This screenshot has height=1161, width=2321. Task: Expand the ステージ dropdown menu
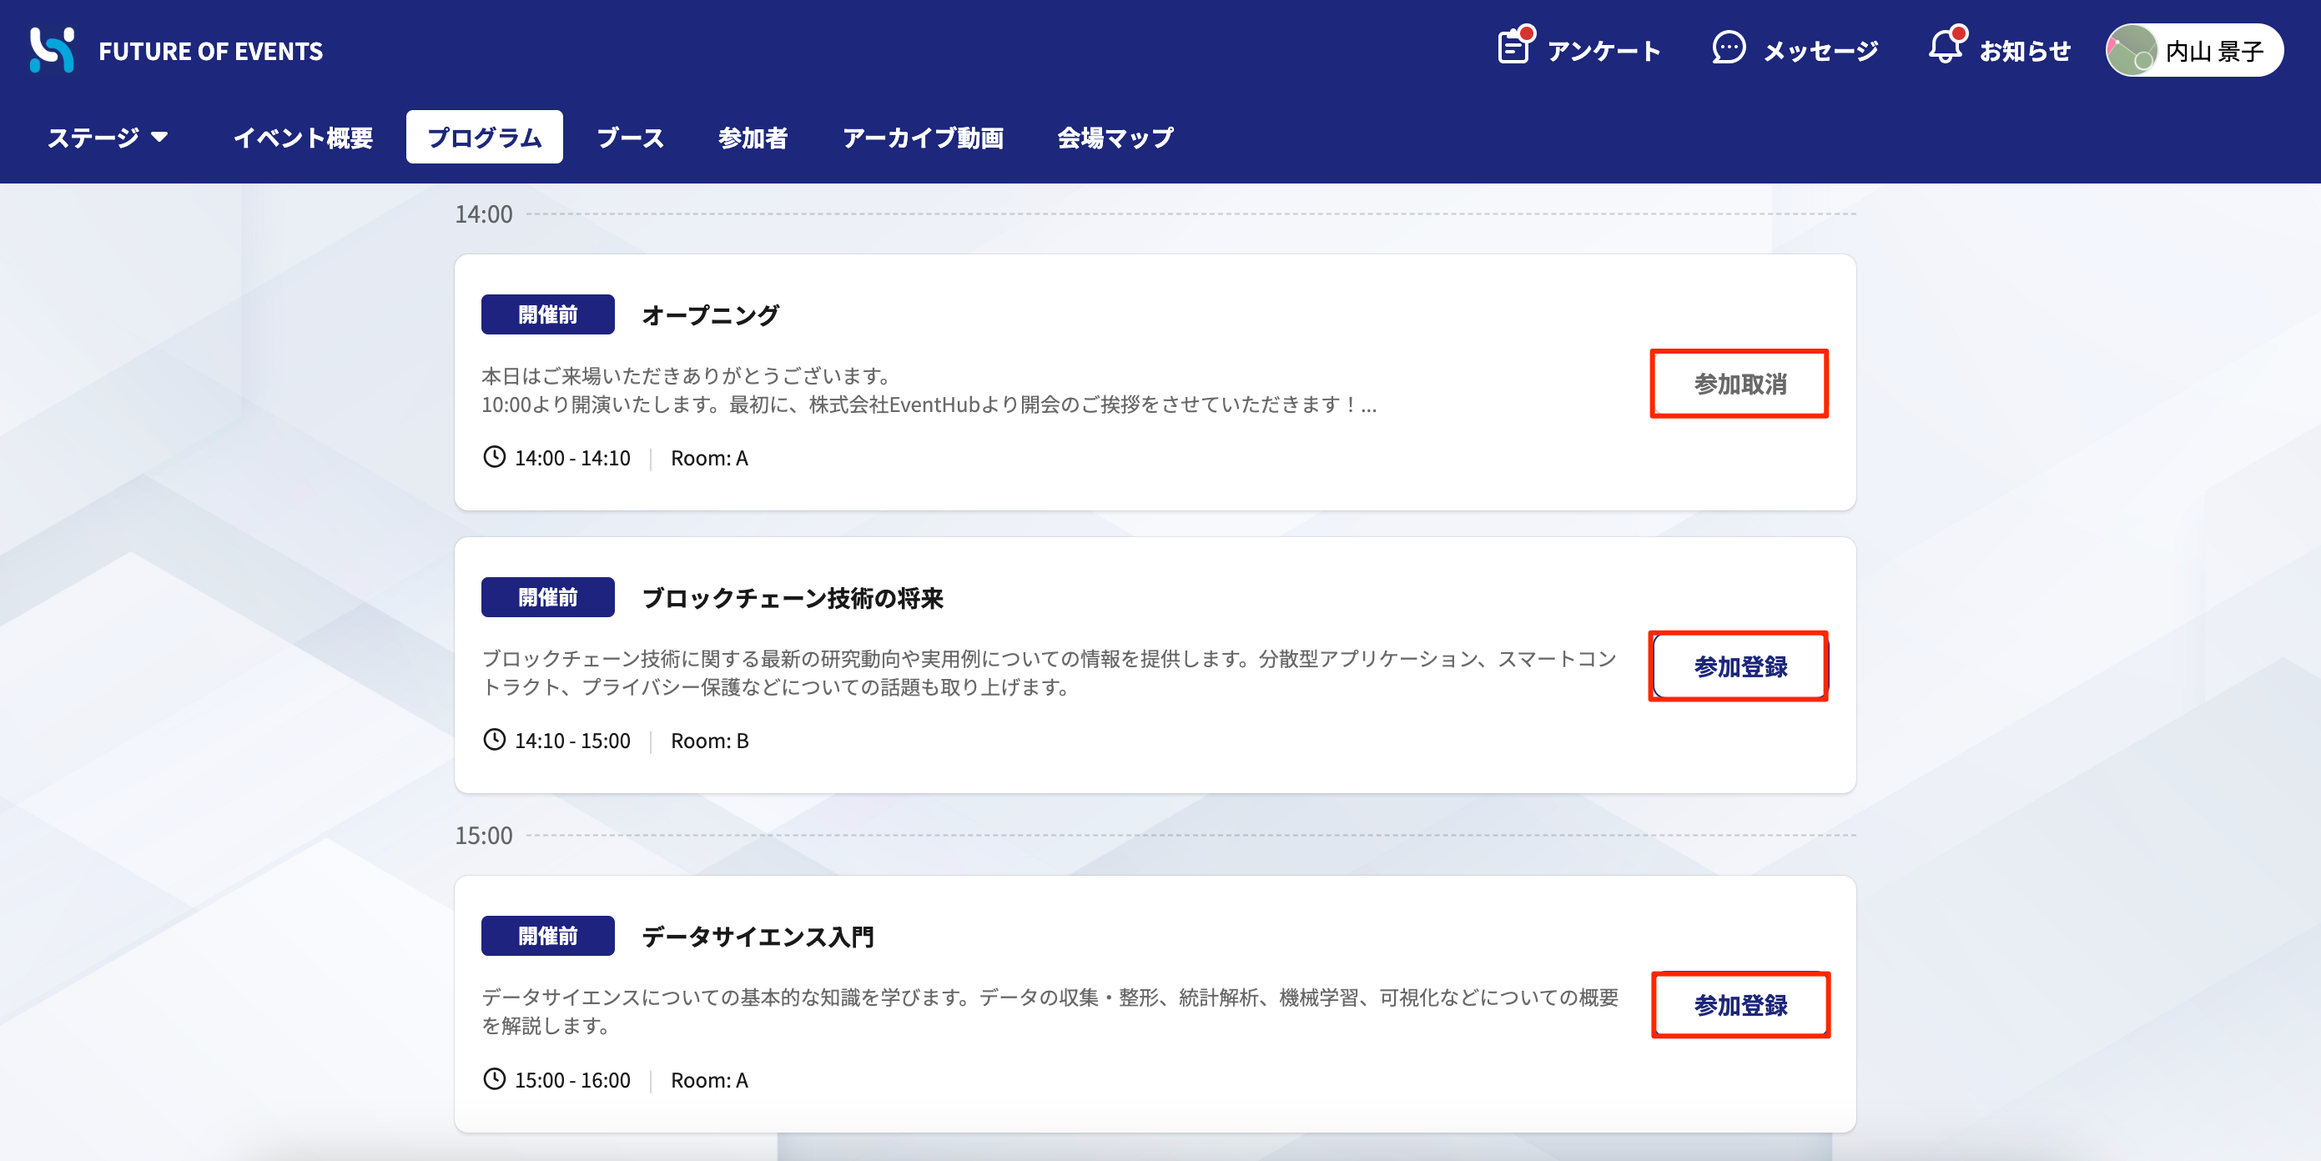click(108, 137)
